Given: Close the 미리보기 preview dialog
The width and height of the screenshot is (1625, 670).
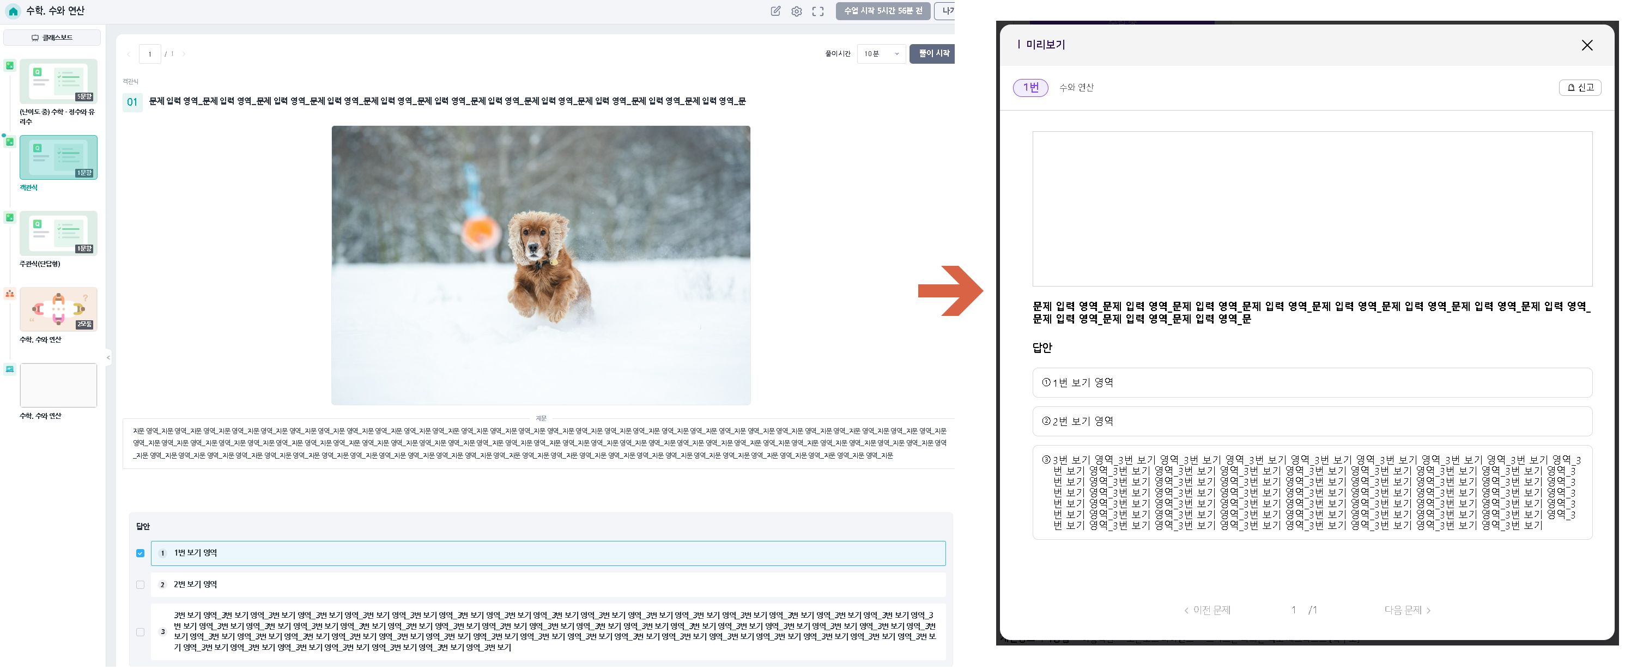Looking at the screenshot, I should pyautogui.click(x=1586, y=45).
